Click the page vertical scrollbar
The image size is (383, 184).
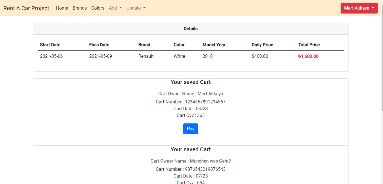point(382,56)
